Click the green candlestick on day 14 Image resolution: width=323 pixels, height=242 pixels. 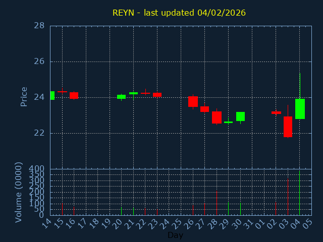[x=52, y=95]
